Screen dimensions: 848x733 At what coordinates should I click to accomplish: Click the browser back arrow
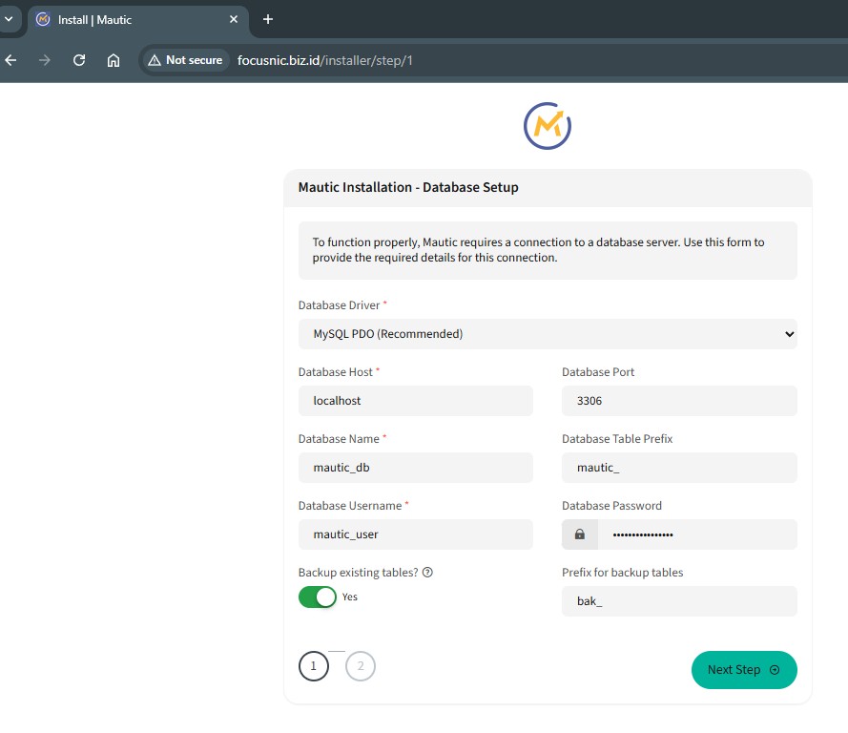pos(10,60)
